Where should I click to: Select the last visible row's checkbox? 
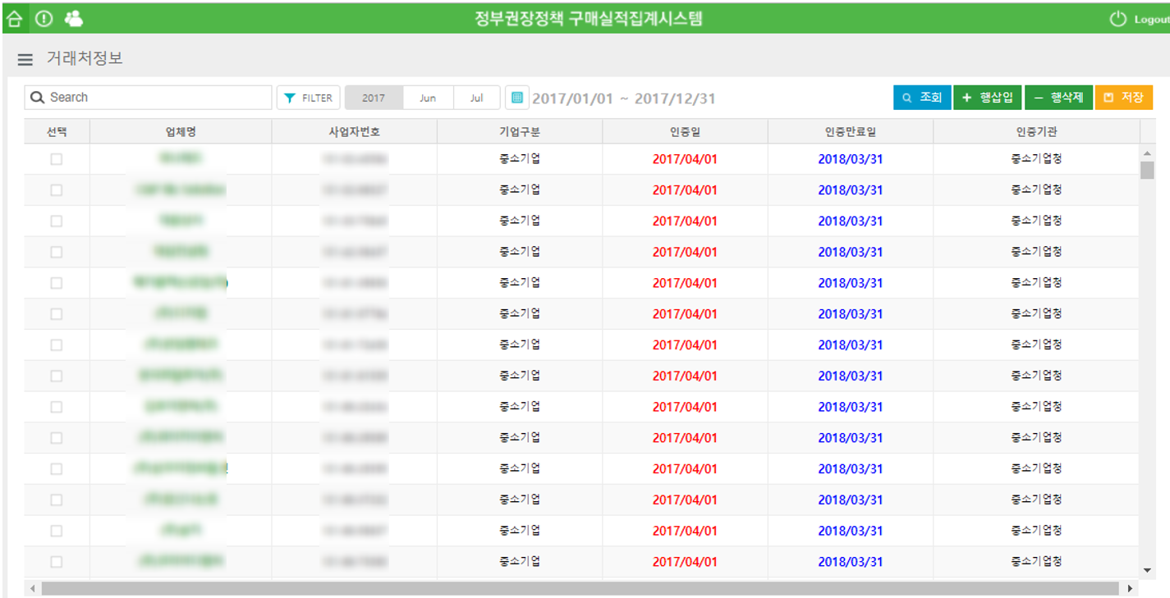[56, 562]
